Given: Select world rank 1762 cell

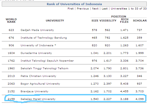Looking at the screenshot, I should pos(11,61).
